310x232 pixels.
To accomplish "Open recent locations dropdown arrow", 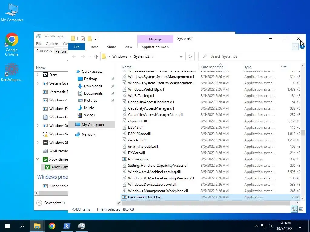I will 90,56.
